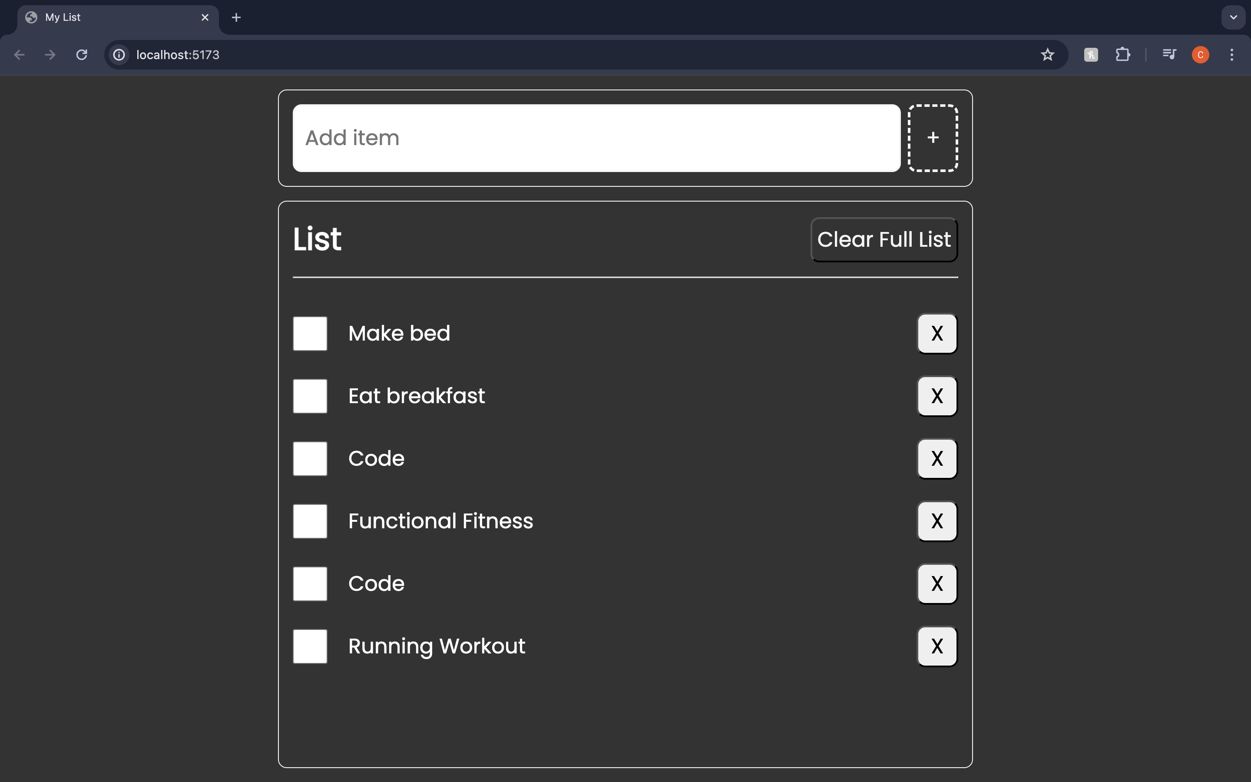Click the 'X' icon for Make bed
Image resolution: width=1251 pixels, height=782 pixels.
click(x=937, y=333)
